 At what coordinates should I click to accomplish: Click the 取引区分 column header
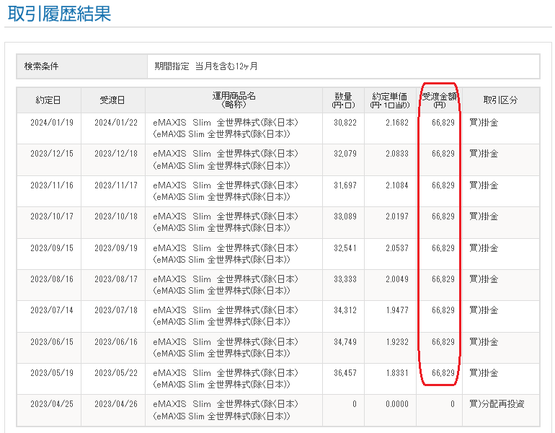[x=500, y=100]
